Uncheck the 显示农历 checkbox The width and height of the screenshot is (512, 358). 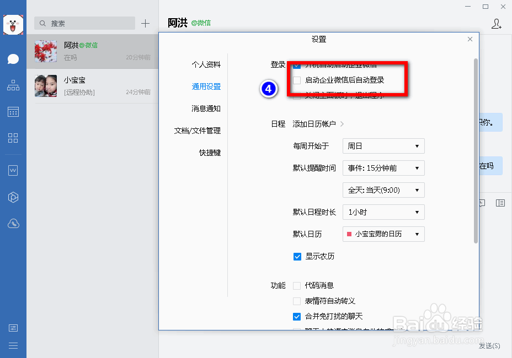click(x=297, y=256)
